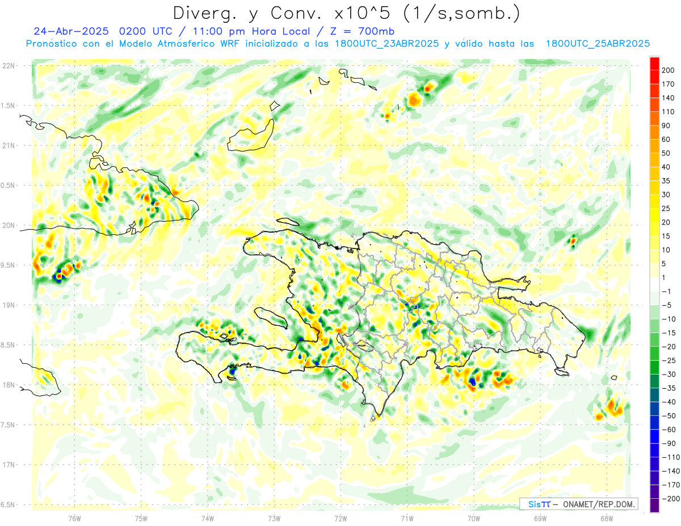Click the 200 value on the color scale
Image resolution: width=681 pixels, height=526 pixels.
[x=668, y=70]
